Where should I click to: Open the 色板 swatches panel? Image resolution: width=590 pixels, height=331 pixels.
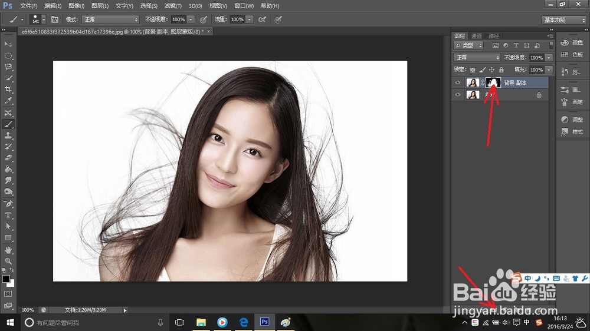click(x=572, y=54)
